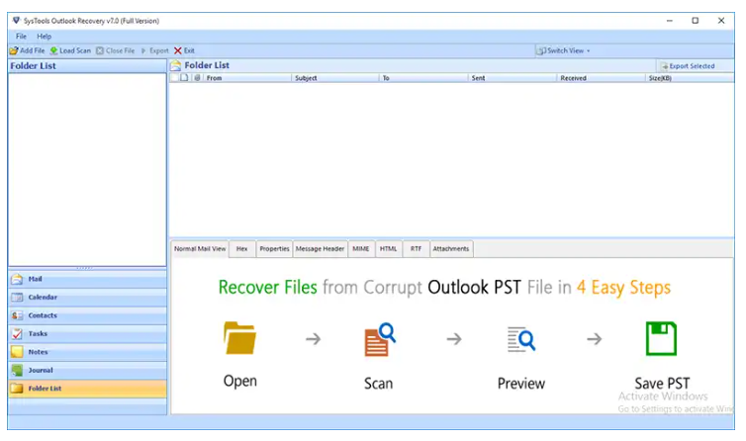Switch to the HTML tab
This screenshot has width=746, height=441.
click(388, 249)
